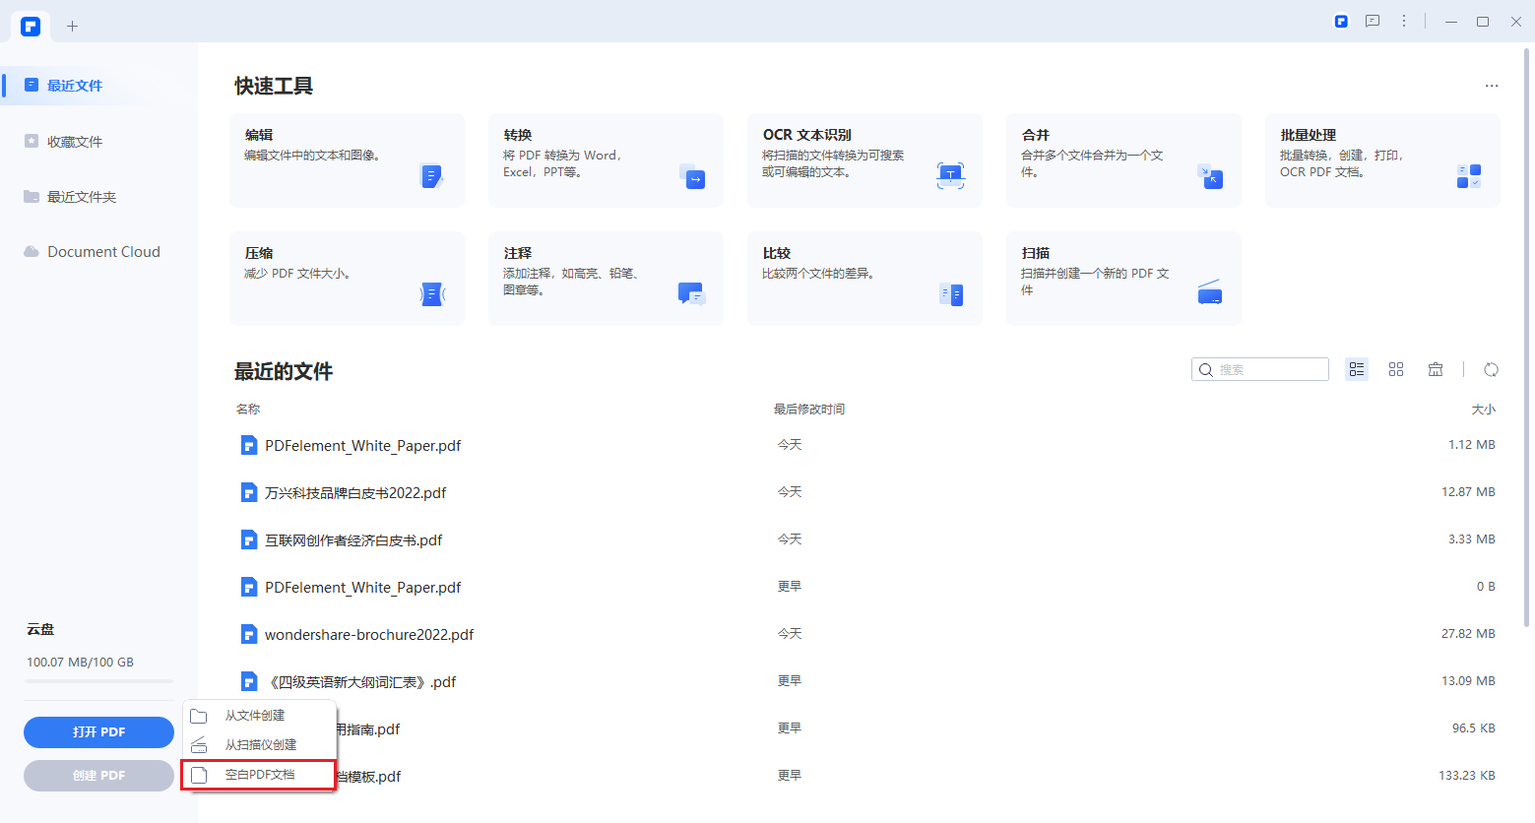Click 27.82 MB size value
The height and width of the screenshot is (823, 1535).
pyautogui.click(x=1468, y=634)
